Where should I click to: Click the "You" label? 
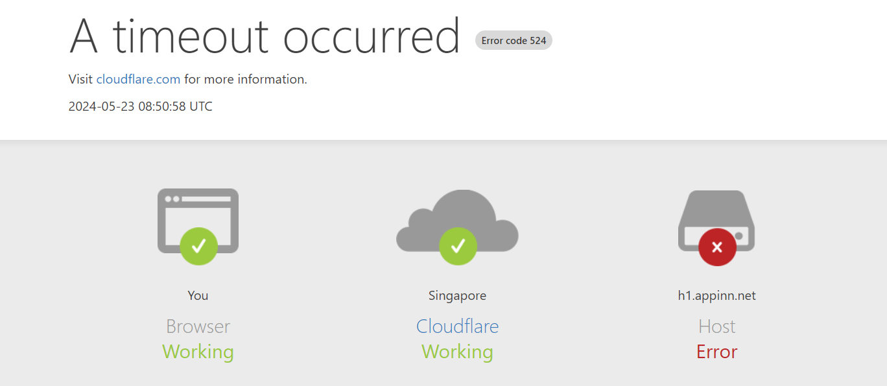point(198,296)
